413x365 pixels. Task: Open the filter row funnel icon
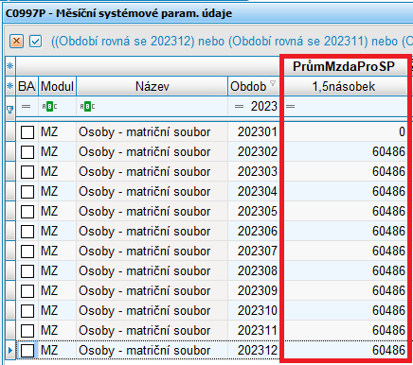coord(10,110)
